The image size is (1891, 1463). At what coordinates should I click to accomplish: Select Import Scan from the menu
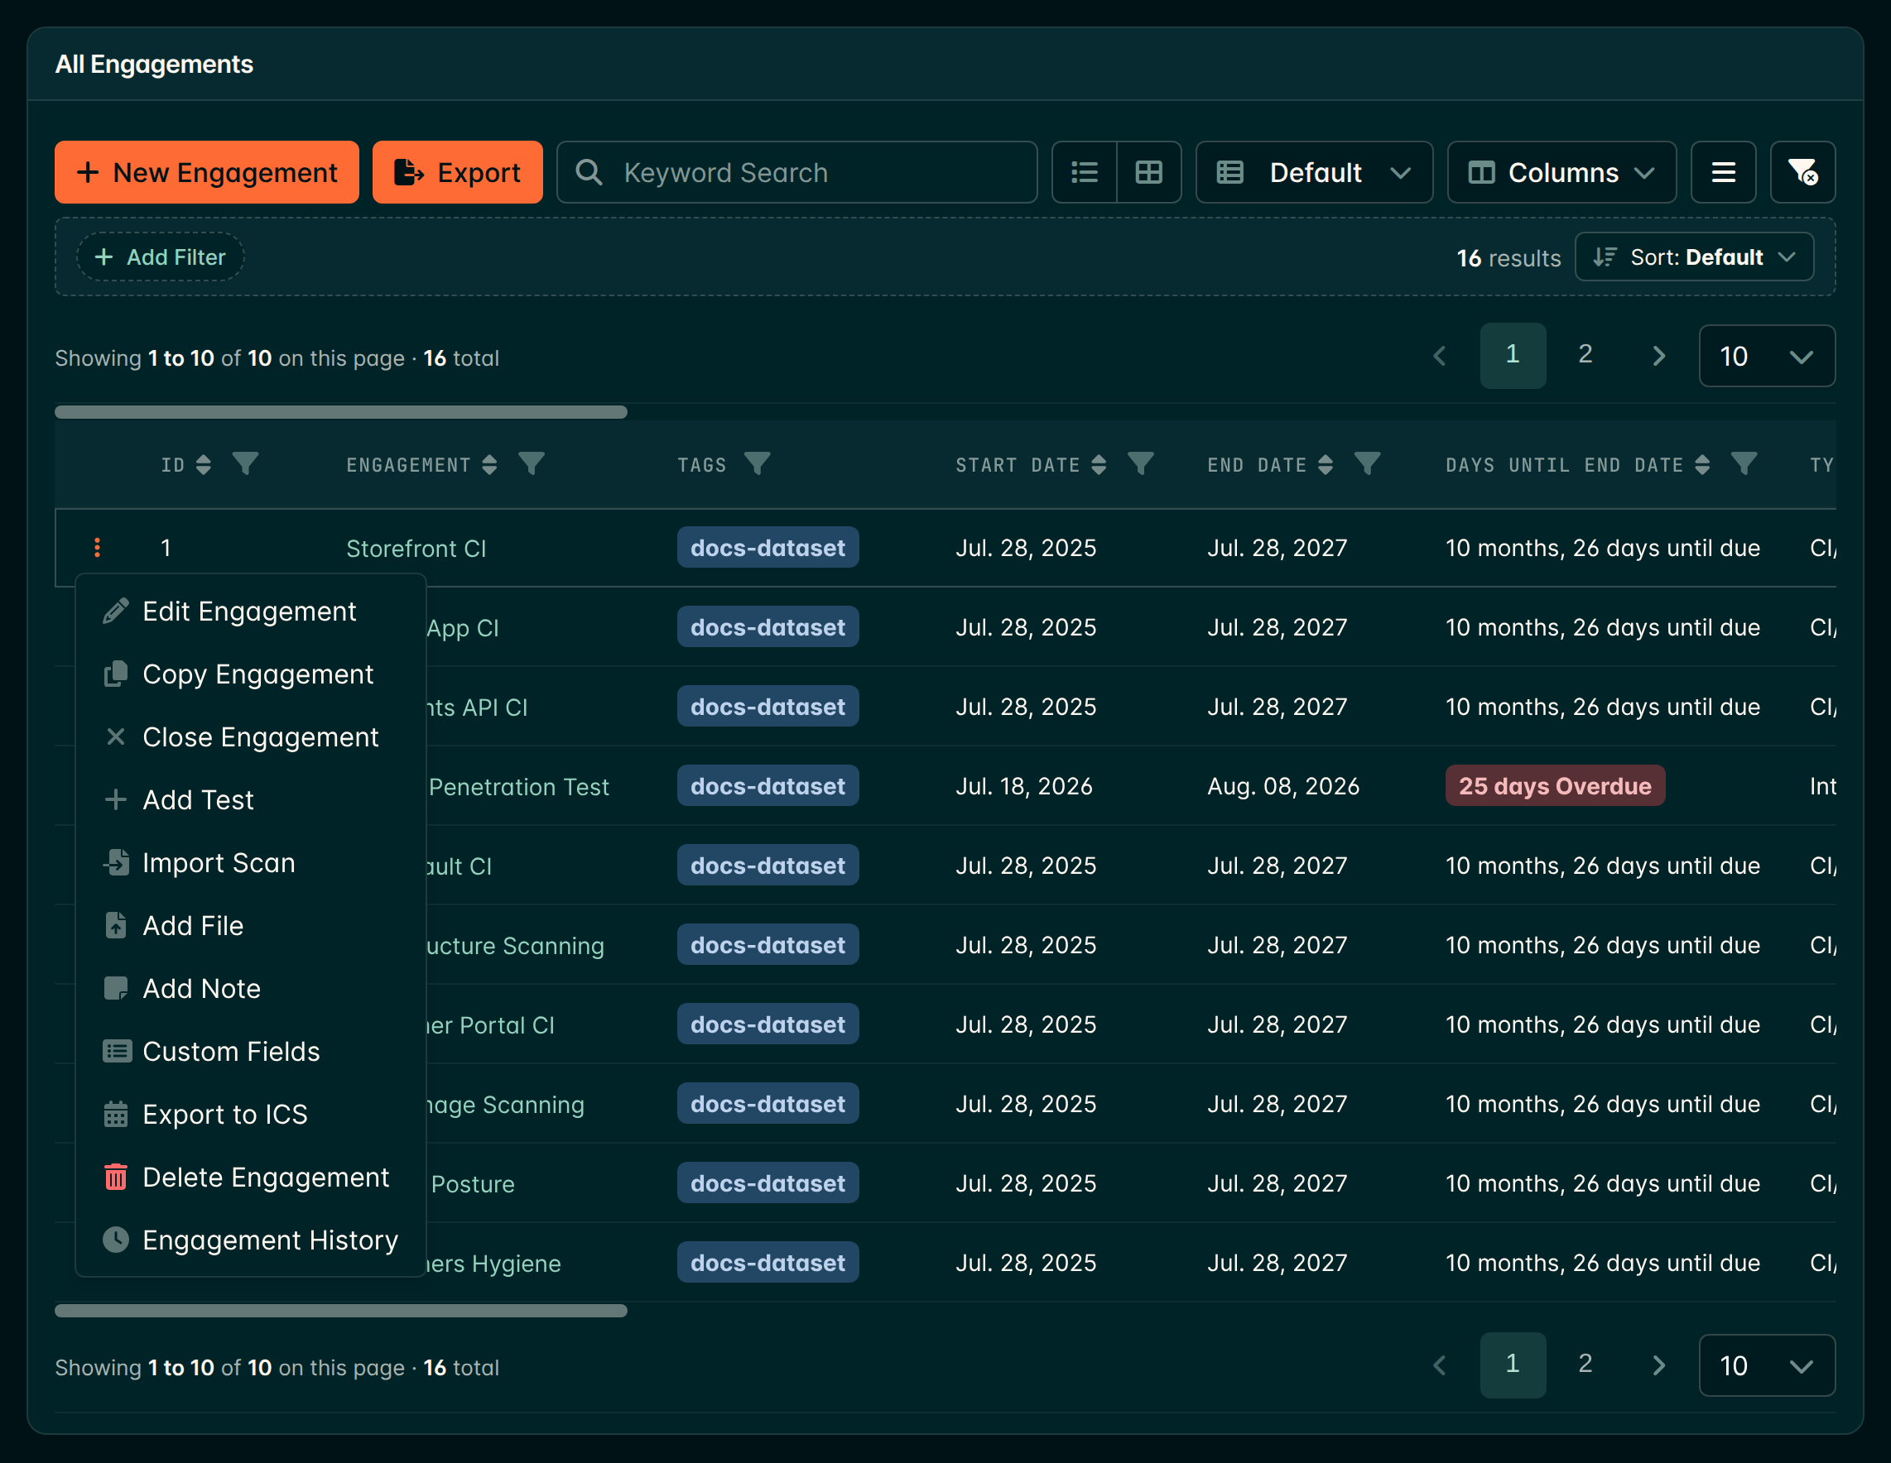point(250,862)
